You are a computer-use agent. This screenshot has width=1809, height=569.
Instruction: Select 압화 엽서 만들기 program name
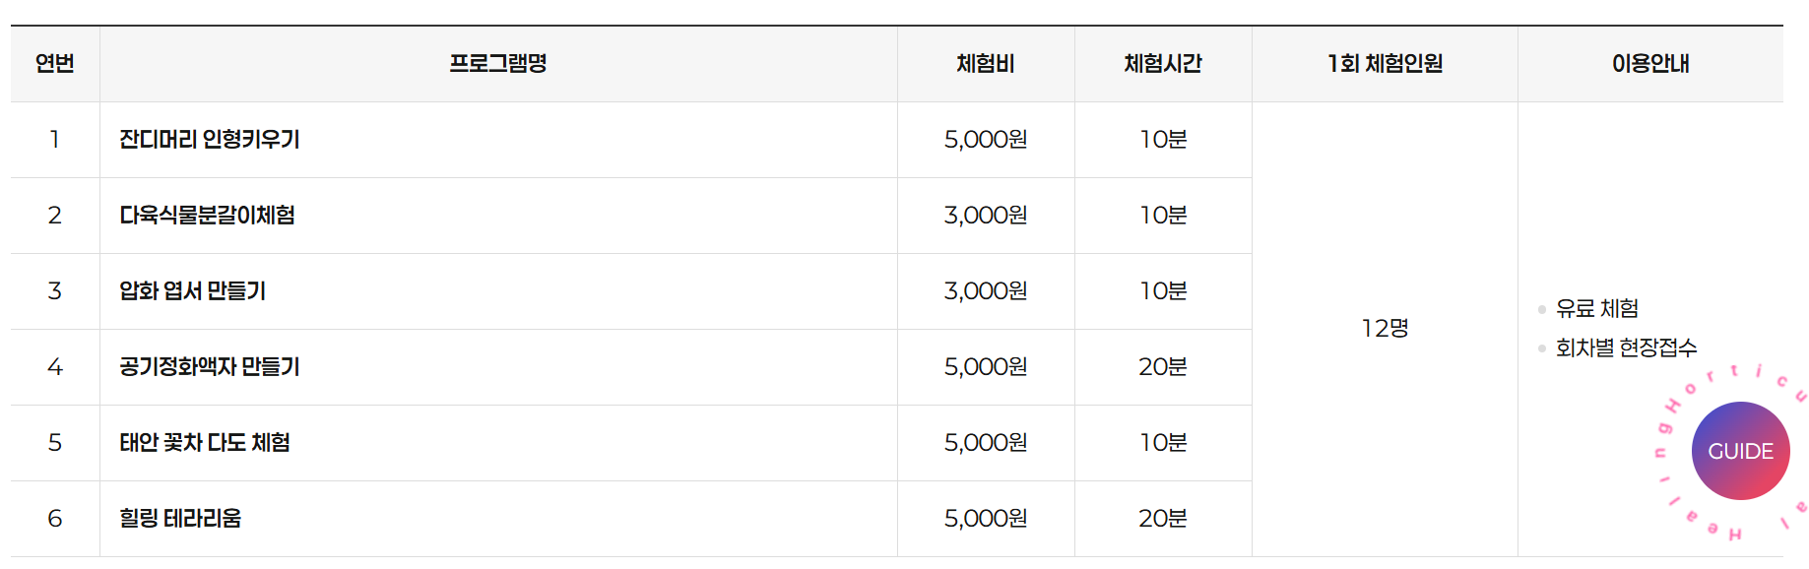coord(192,291)
